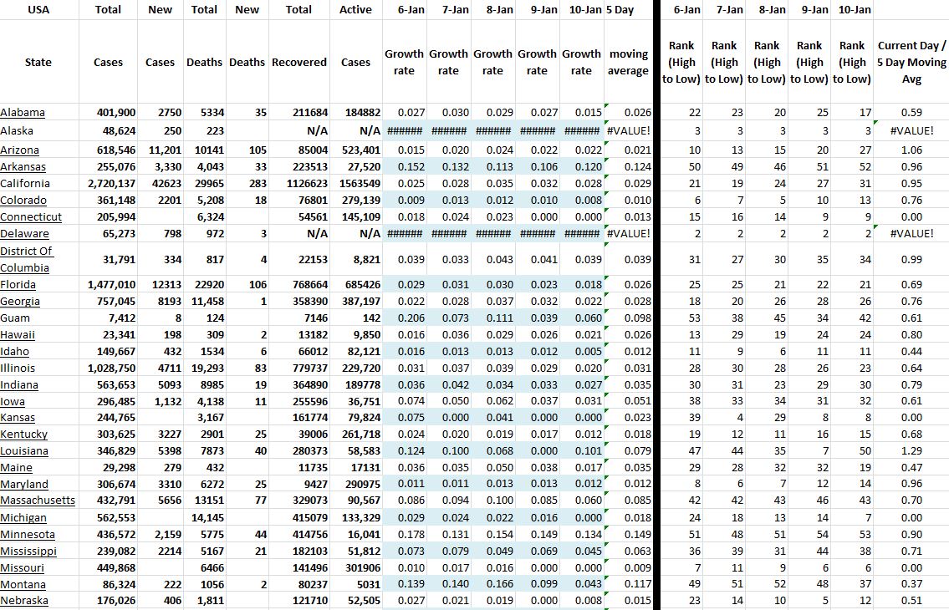Viewport: 949px width, 610px height.
Task: Follow the Florida state link
Action: (18, 285)
